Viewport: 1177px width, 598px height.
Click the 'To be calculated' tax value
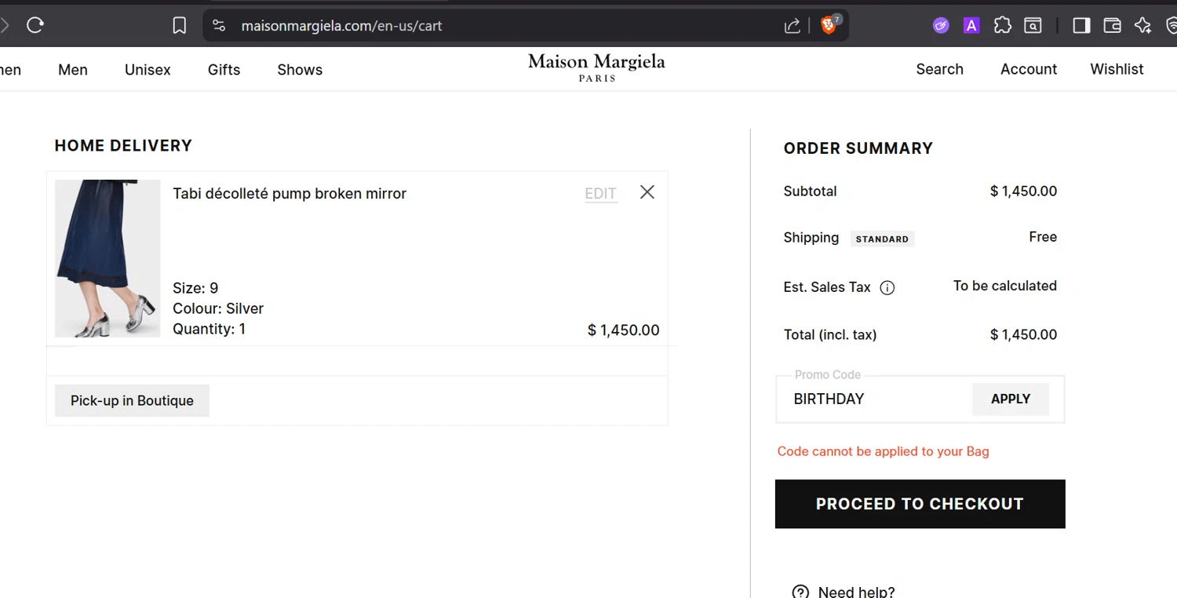(x=1005, y=286)
